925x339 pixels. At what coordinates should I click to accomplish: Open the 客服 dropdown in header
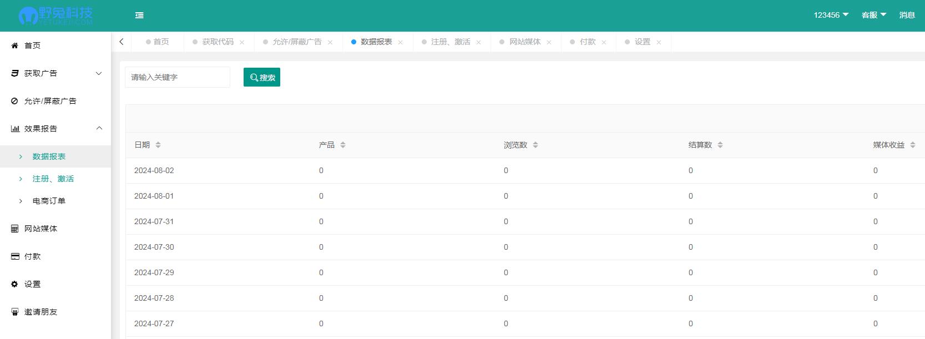tap(873, 15)
